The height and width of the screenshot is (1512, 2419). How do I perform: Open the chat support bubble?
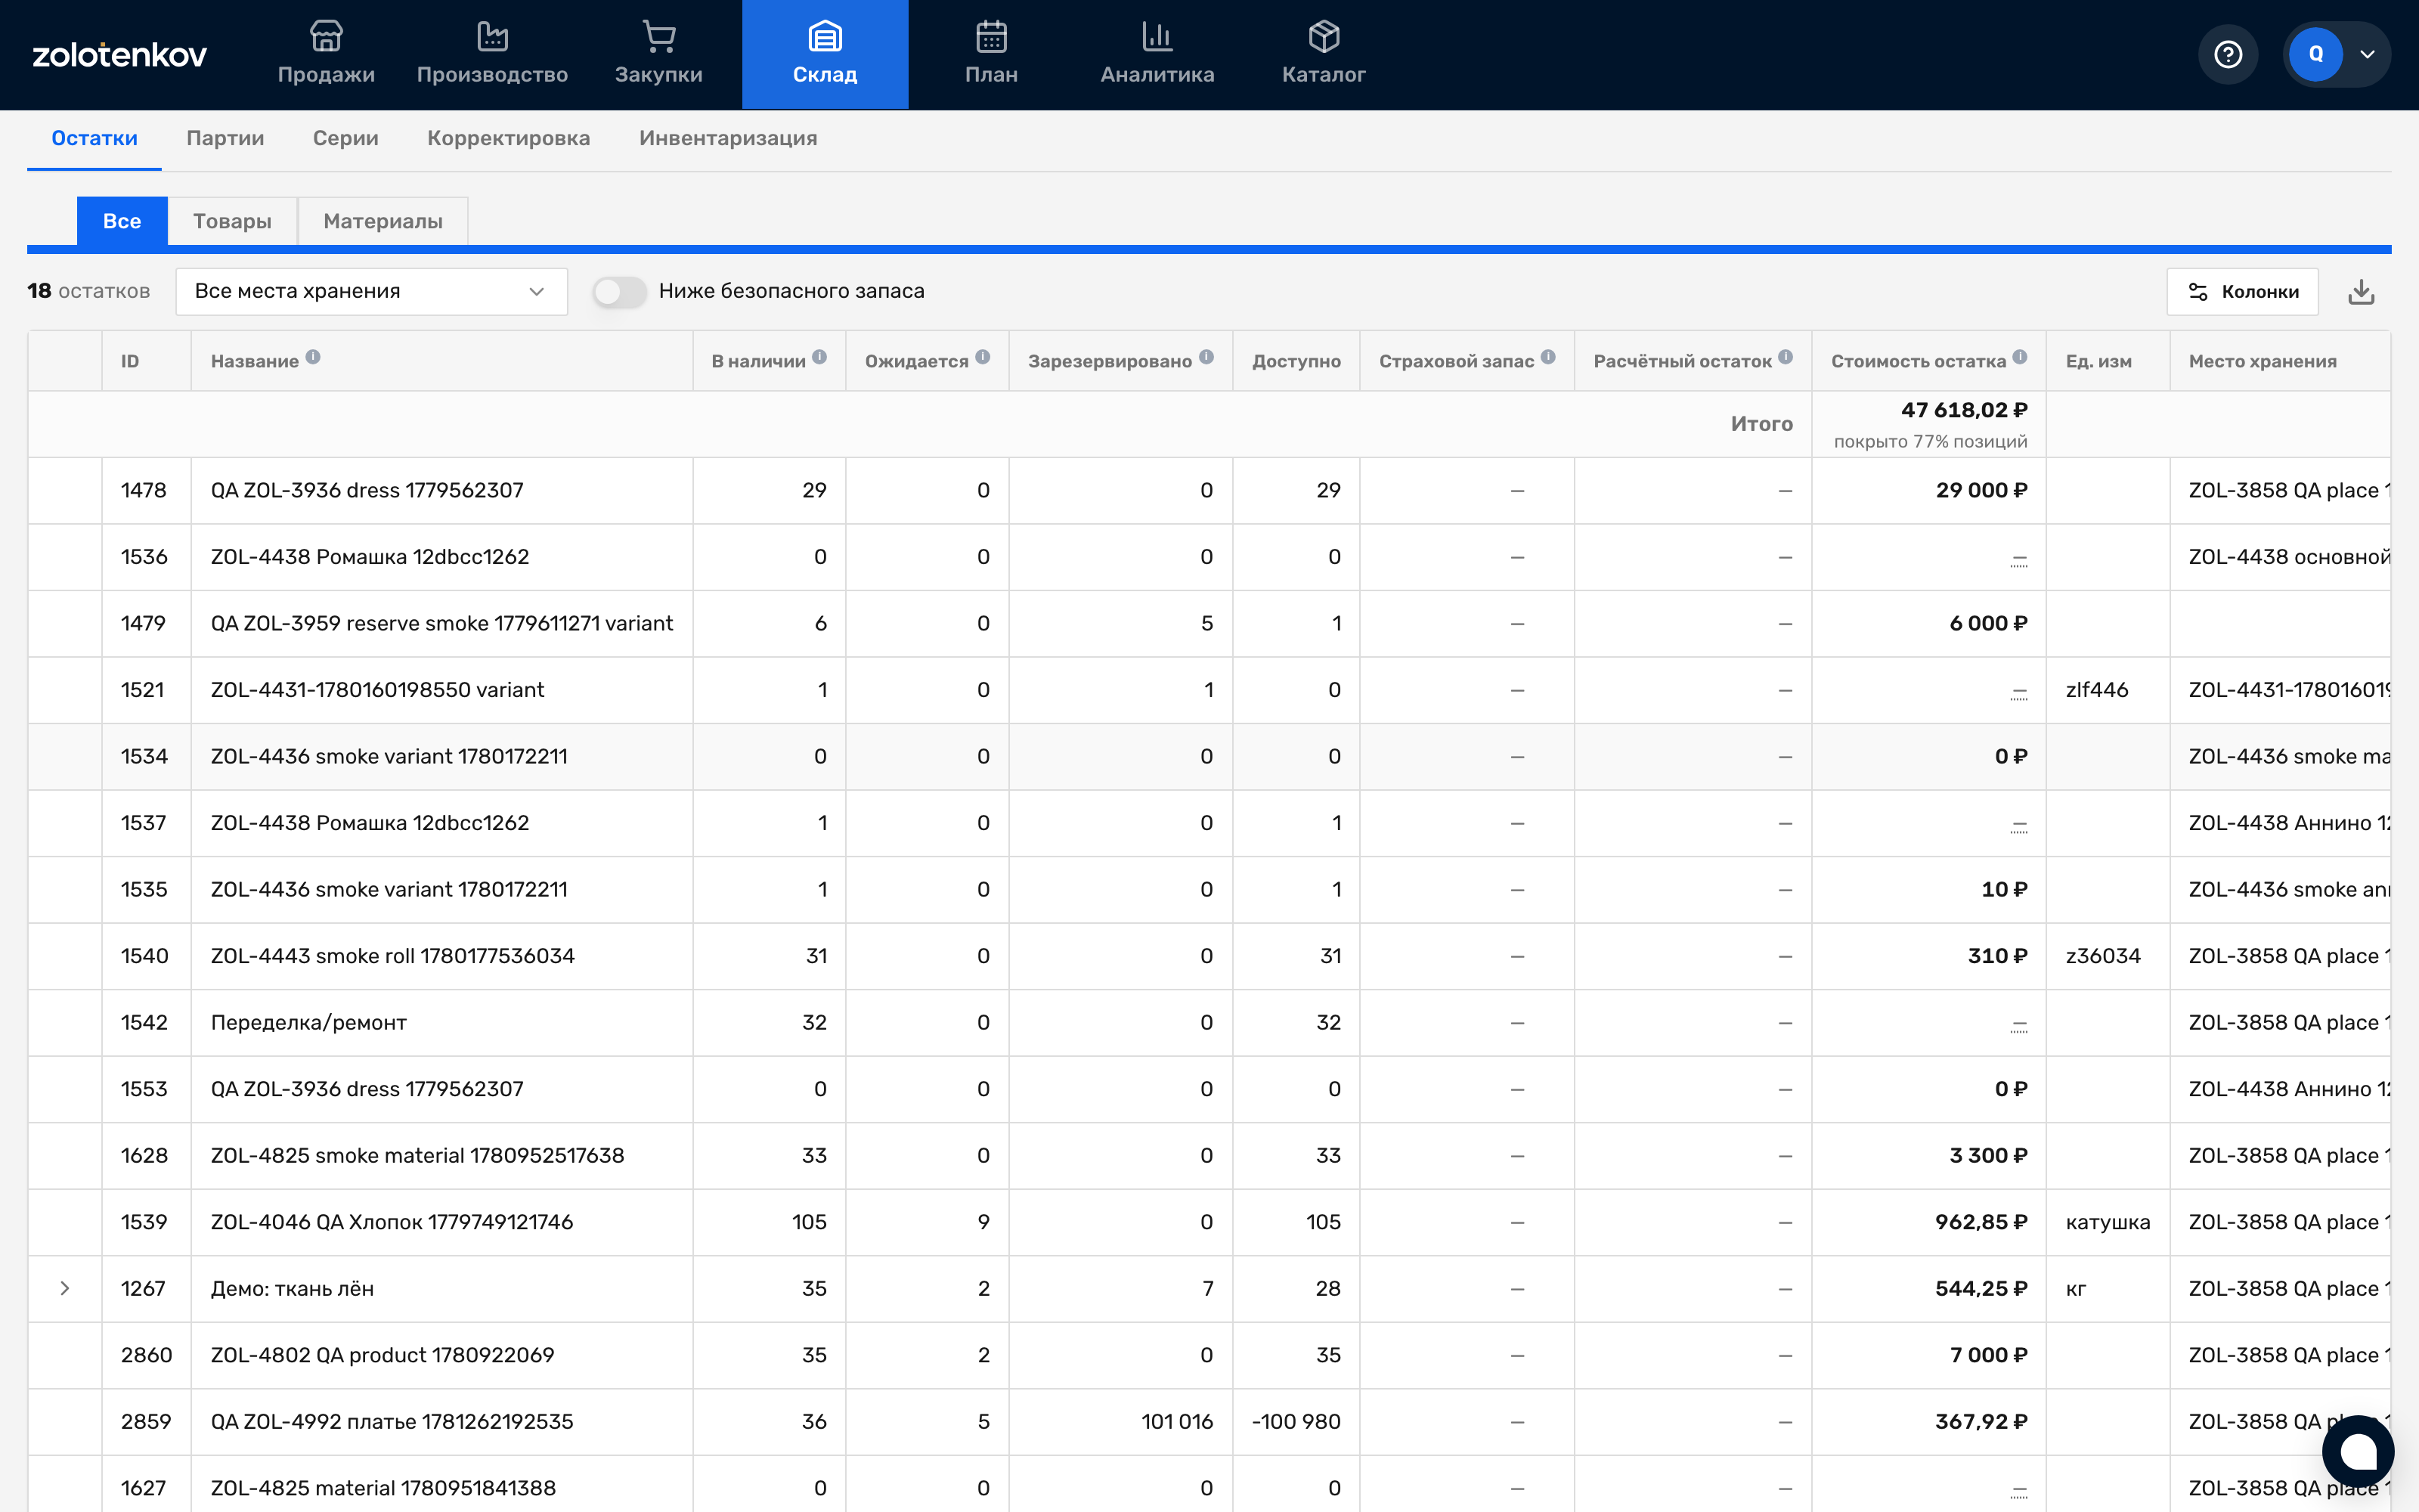point(2358,1451)
